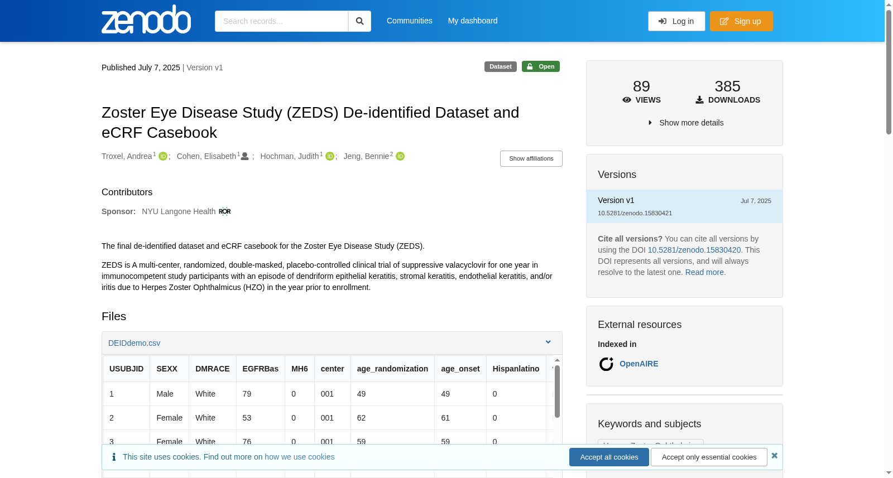Click Published July 7, 2025 text
The height and width of the screenshot is (478, 893).
(141, 67)
